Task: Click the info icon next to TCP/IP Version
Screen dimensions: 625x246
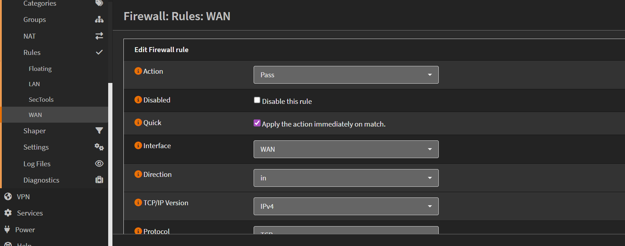Action: click(138, 202)
